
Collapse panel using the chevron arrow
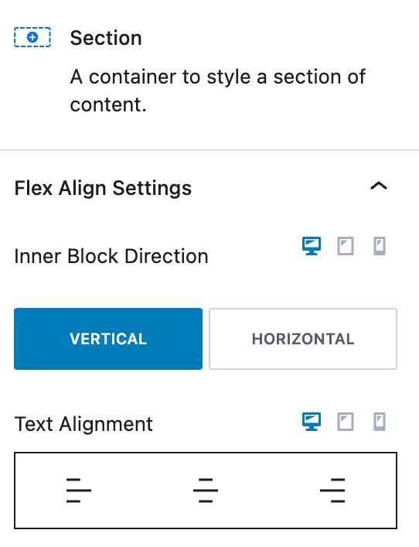379,186
